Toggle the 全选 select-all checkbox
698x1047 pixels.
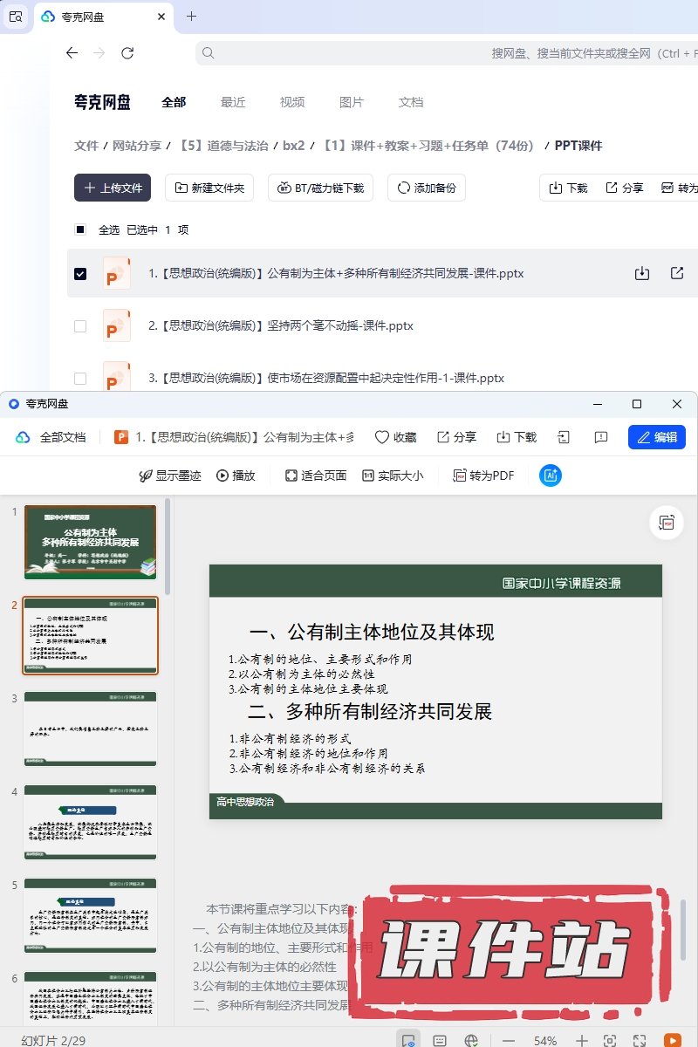[80, 229]
